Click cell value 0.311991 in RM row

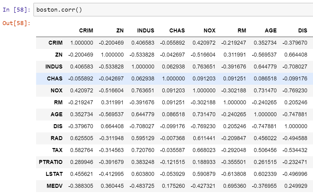[x=112, y=102]
